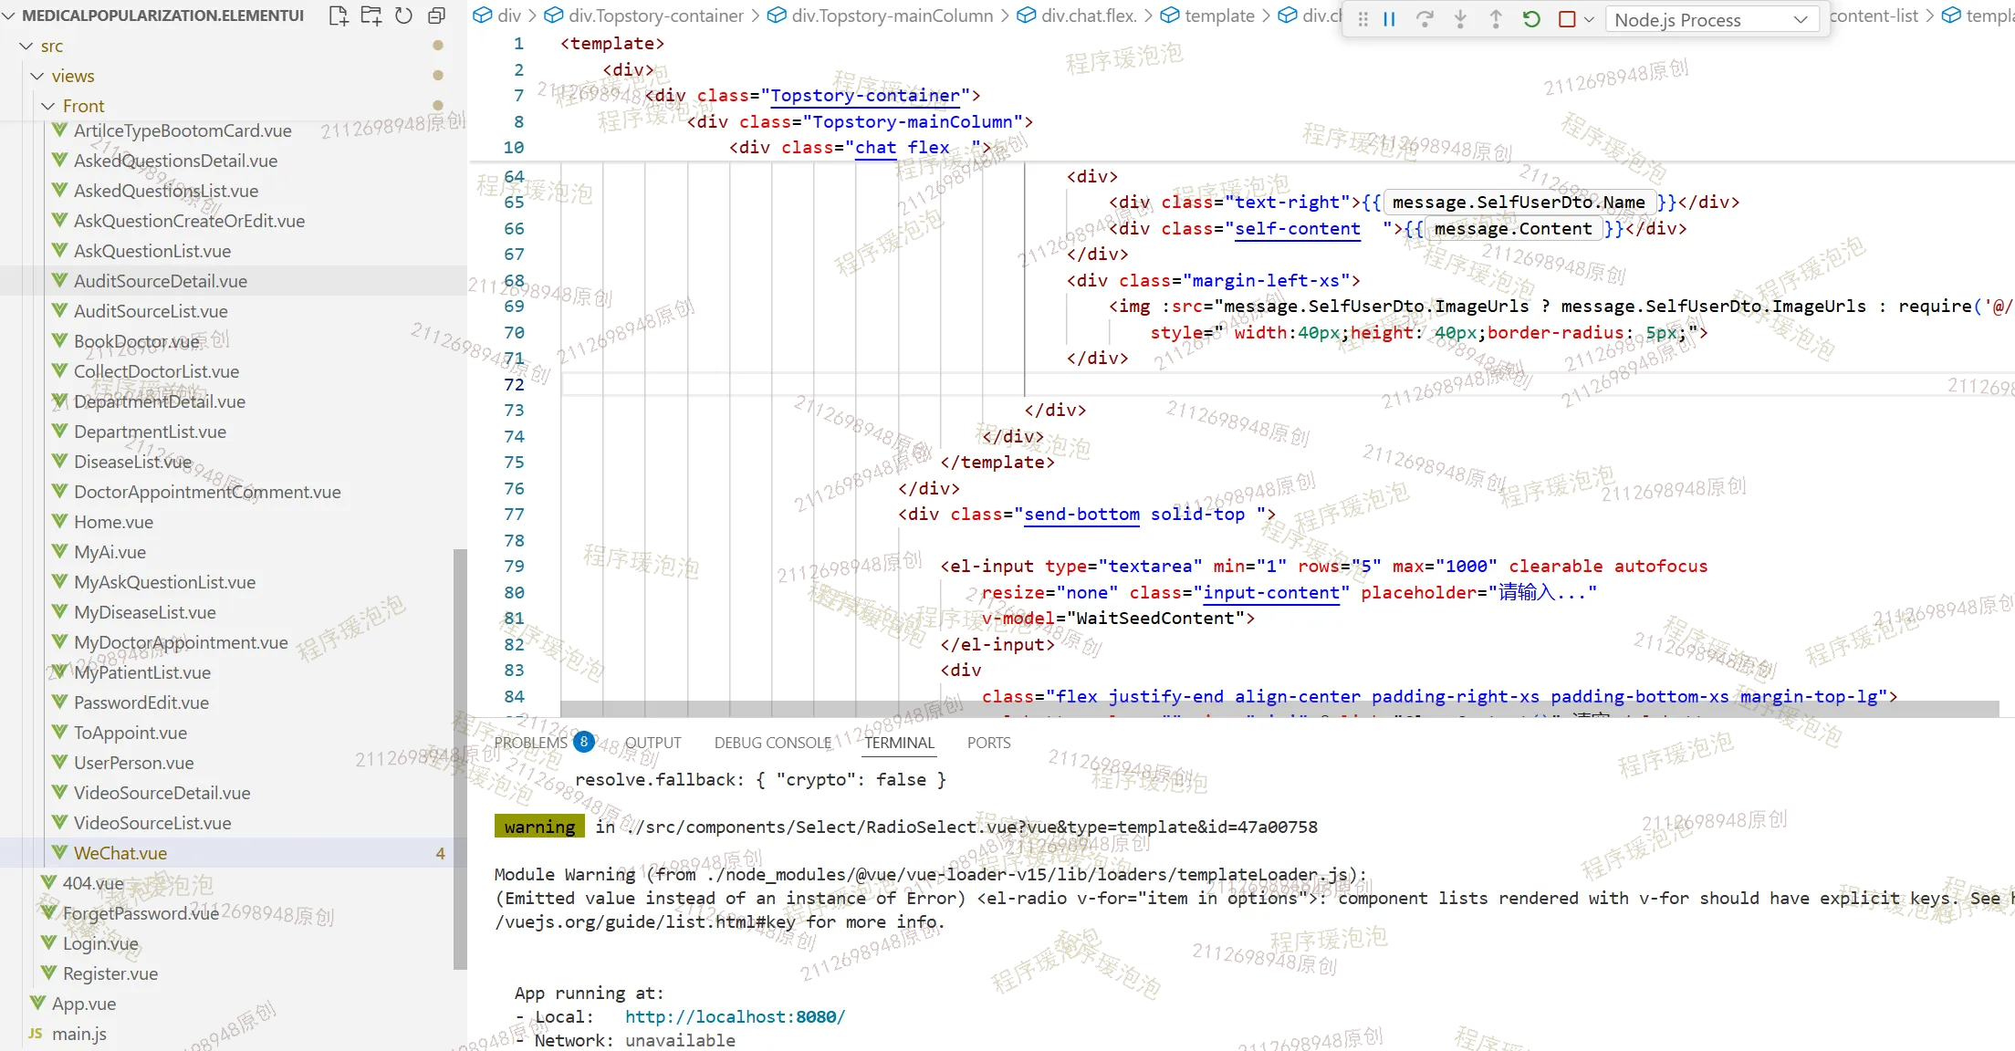The image size is (2015, 1051).
Task: Open the Output tab
Action: tap(653, 743)
